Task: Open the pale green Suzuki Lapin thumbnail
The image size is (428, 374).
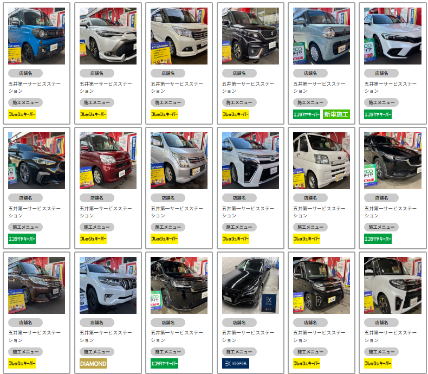Action: pyautogui.click(x=322, y=36)
